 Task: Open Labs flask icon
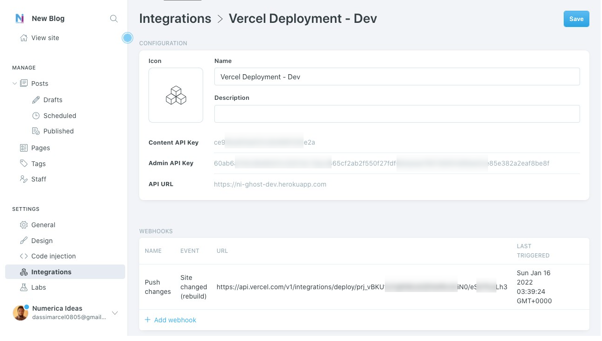pyautogui.click(x=24, y=287)
